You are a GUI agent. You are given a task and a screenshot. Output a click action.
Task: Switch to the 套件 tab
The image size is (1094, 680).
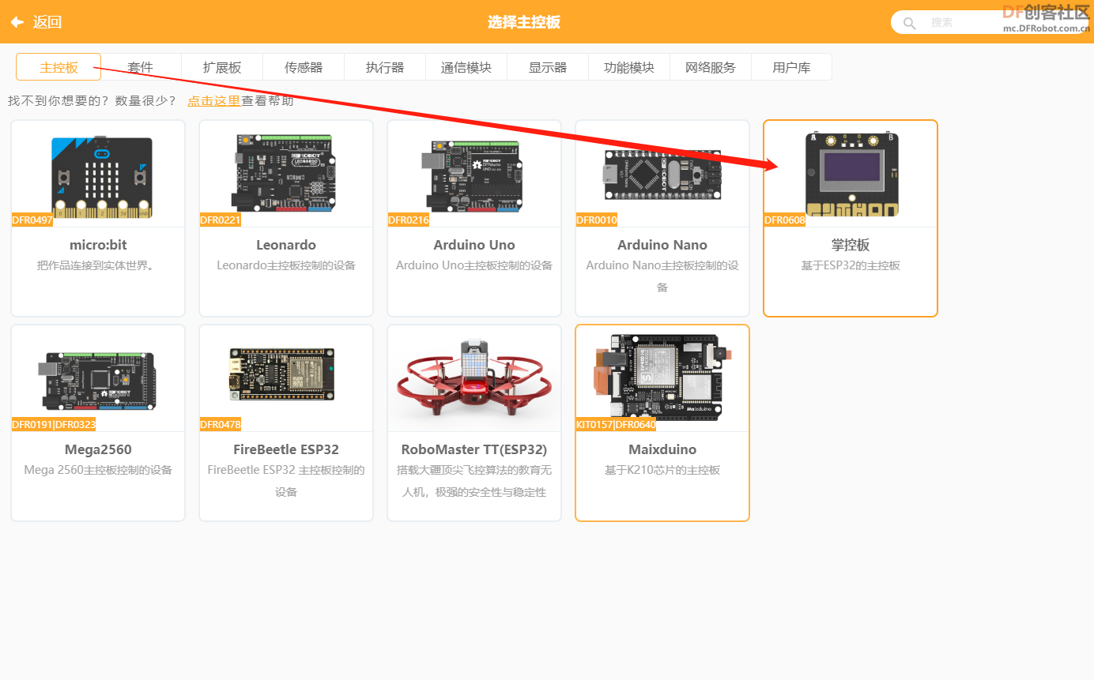coord(141,67)
